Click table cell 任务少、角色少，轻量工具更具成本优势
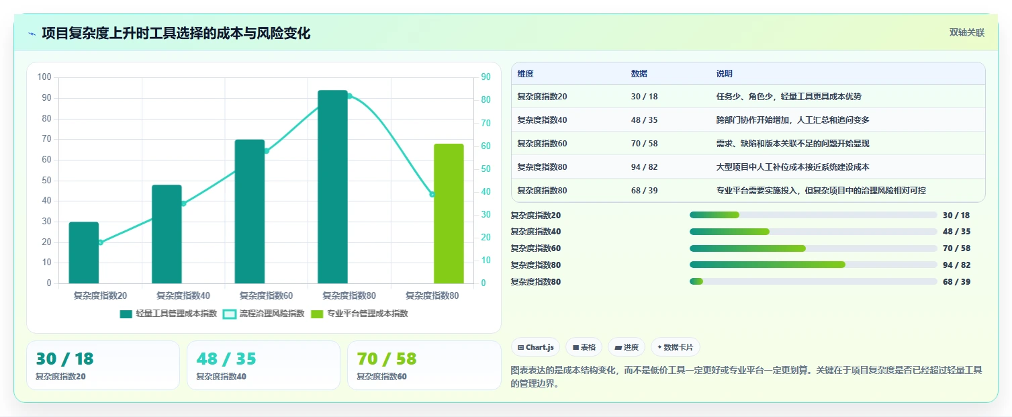The image size is (1012, 417). point(789,97)
